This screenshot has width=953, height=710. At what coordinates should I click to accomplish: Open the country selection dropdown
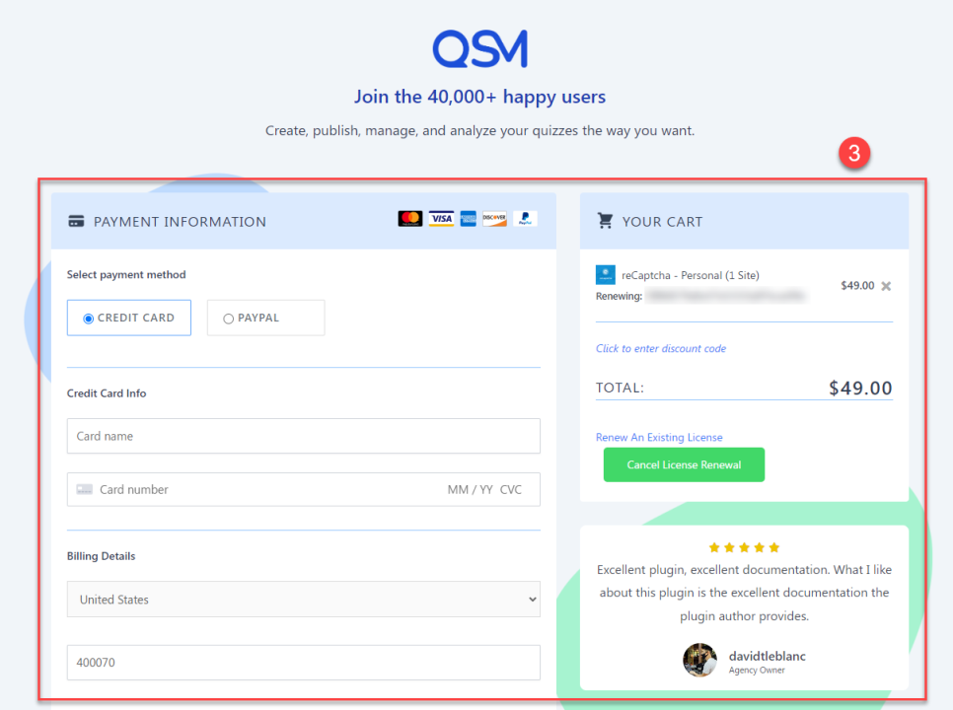pyautogui.click(x=532, y=599)
